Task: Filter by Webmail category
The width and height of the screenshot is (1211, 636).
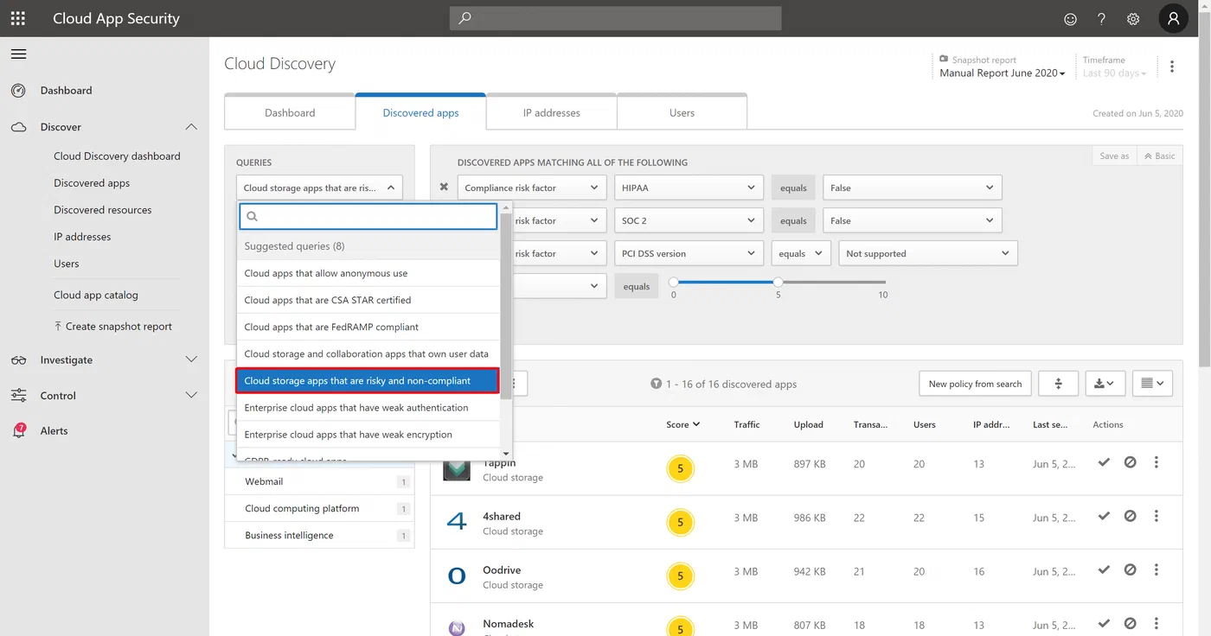Action: [319, 482]
